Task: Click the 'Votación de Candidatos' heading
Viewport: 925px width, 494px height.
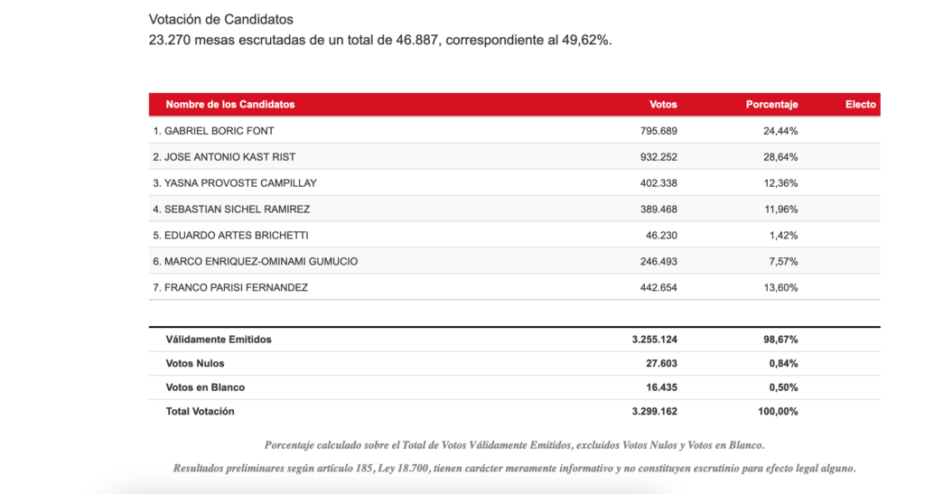Action: pyautogui.click(x=220, y=19)
